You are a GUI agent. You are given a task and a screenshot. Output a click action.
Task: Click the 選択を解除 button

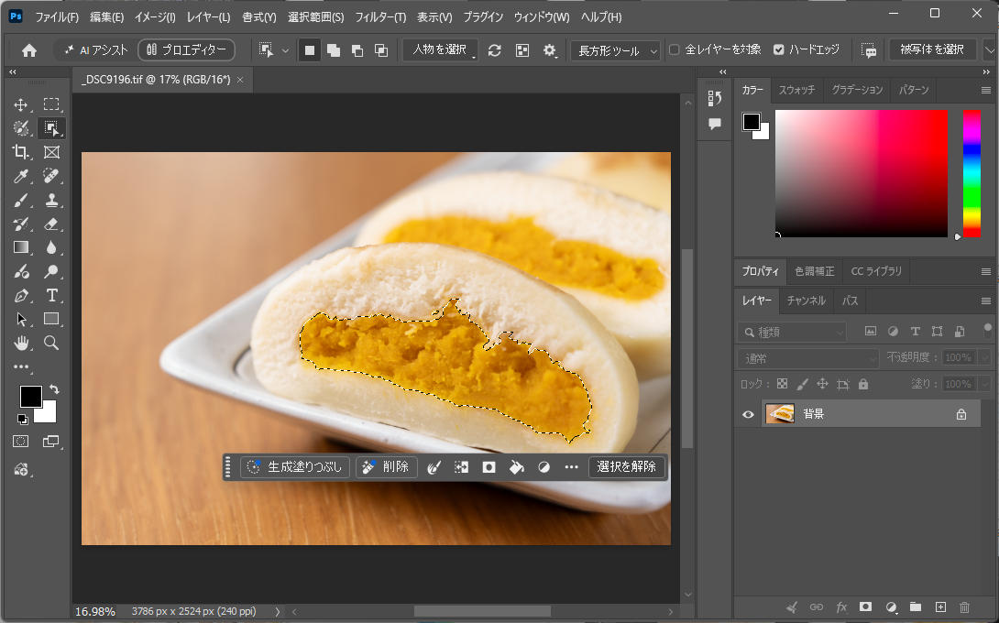(x=626, y=467)
